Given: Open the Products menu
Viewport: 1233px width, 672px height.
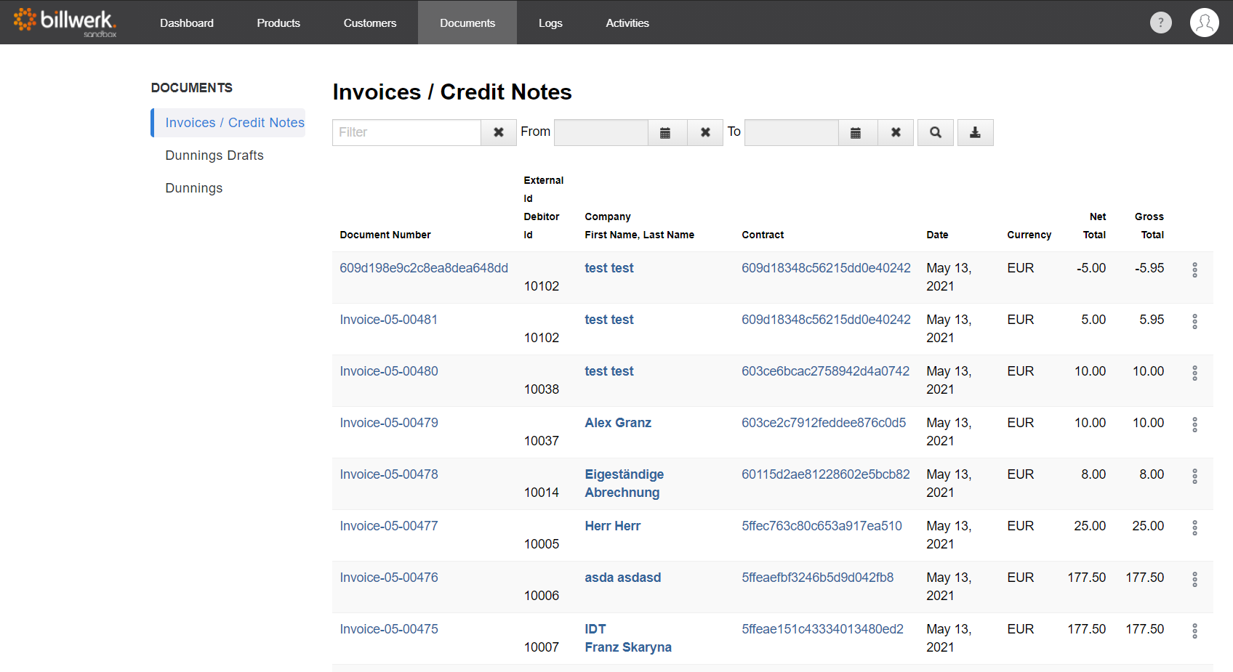Looking at the screenshot, I should (278, 23).
